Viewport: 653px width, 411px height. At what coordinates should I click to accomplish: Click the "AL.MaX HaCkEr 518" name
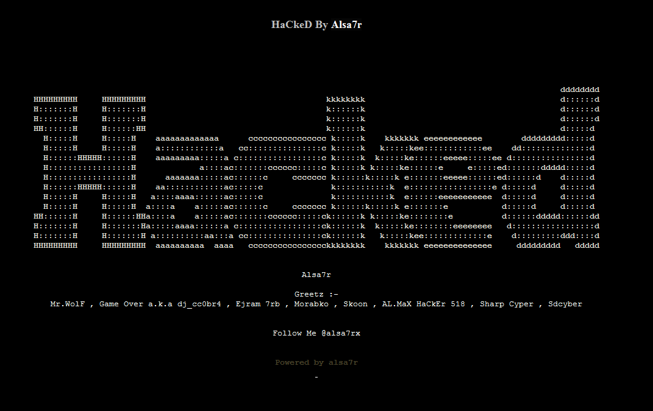click(x=422, y=303)
